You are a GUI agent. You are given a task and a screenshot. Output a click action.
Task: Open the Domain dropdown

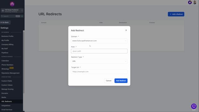99,41
